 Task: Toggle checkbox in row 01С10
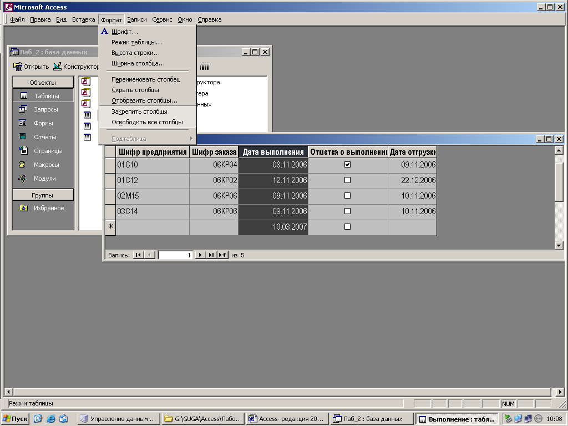tap(347, 164)
